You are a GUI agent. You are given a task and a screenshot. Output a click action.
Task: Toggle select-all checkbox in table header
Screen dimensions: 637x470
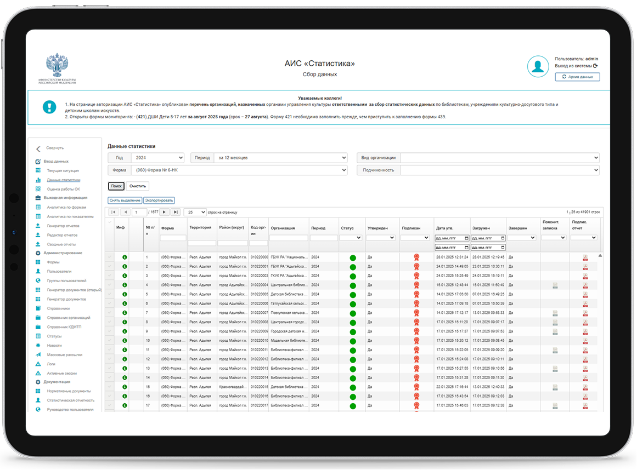tap(109, 222)
